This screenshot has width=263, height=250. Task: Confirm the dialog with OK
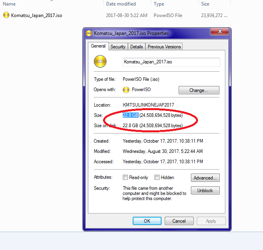147,221
